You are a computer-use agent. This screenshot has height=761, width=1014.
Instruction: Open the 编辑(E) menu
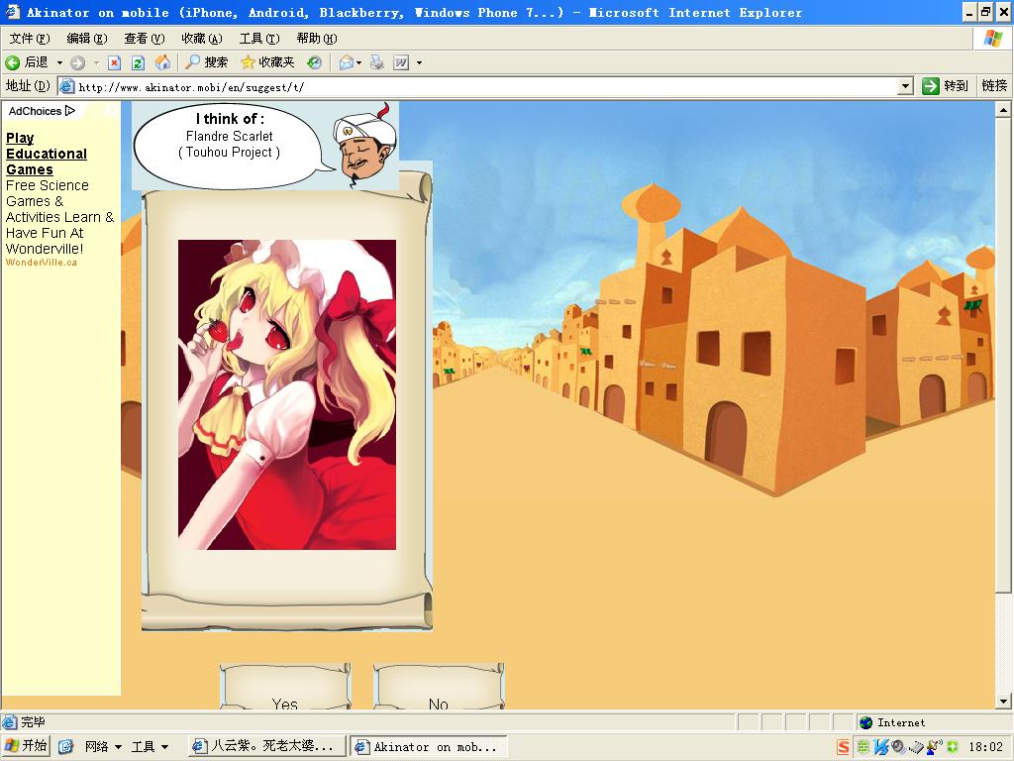coord(87,39)
